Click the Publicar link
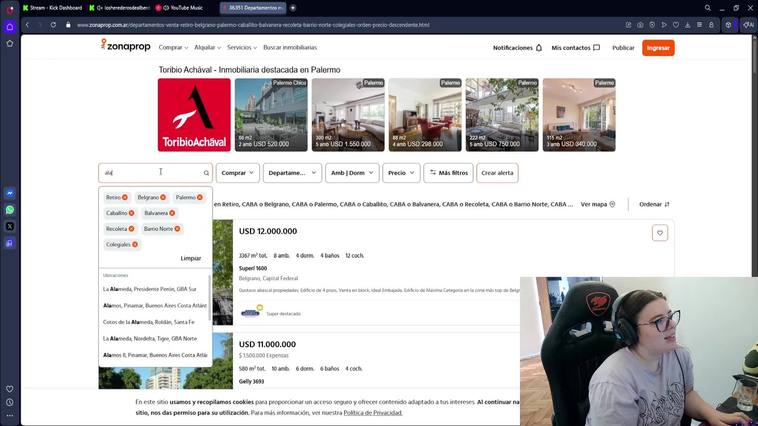758x426 pixels. coord(623,48)
